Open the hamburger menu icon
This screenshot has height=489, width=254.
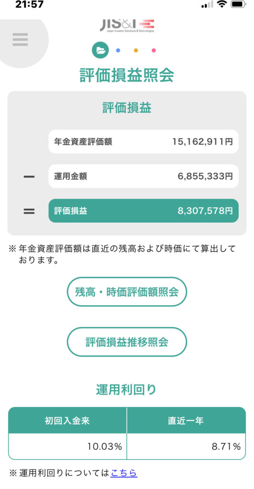point(20,40)
